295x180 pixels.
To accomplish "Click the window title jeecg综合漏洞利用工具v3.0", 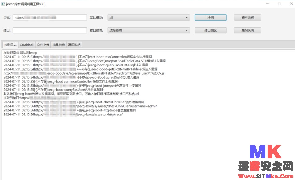I will click(26, 4).
